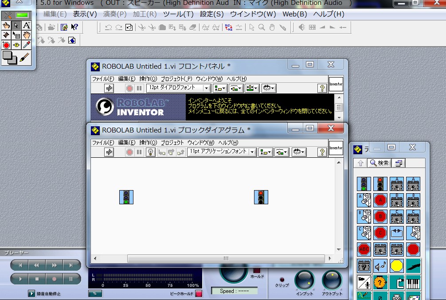Viewport: 446px width, 300px height.
Task: Click the 検索 search button in palette
Action: (379, 163)
